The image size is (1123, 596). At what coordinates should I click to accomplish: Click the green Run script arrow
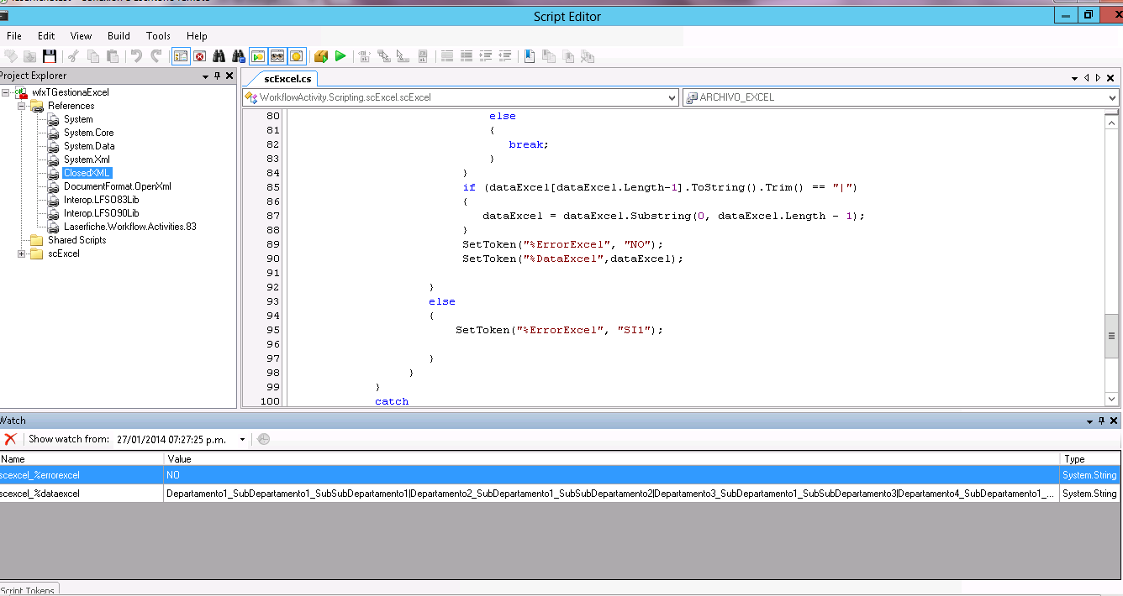[x=340, y=56]
